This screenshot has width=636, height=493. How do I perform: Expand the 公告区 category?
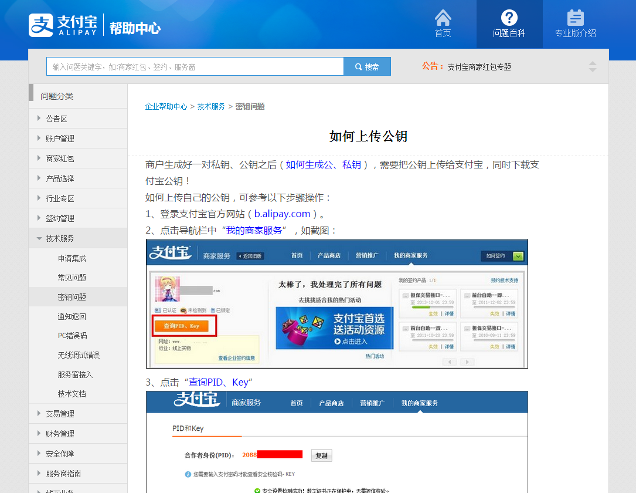click(78, 119)
